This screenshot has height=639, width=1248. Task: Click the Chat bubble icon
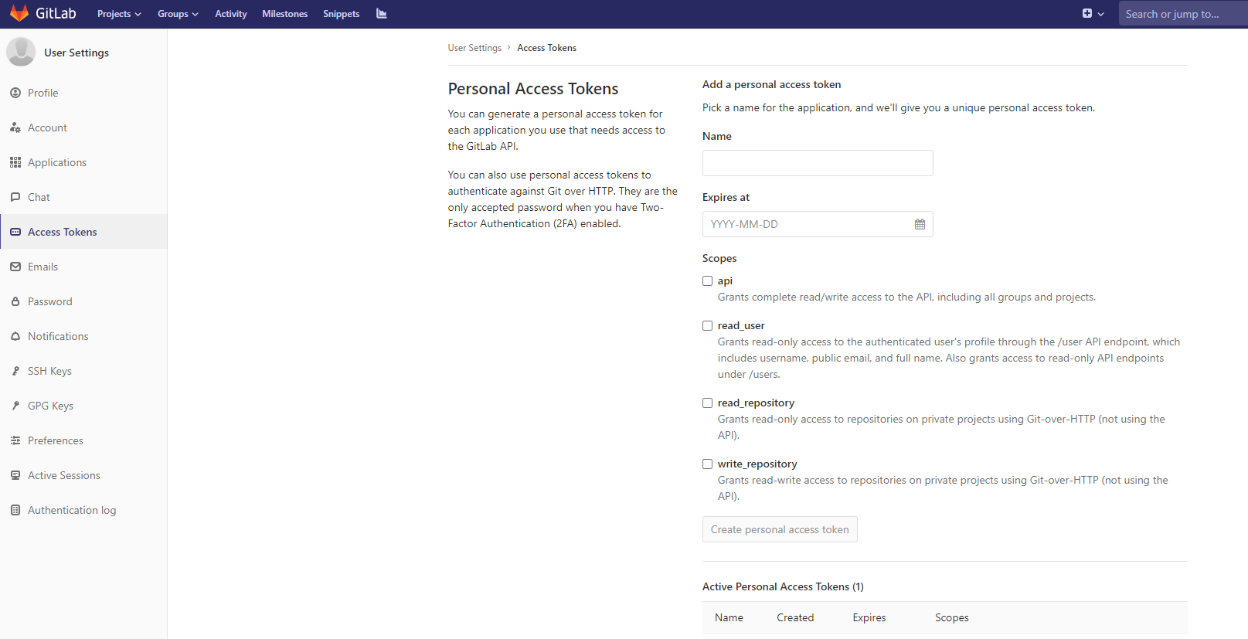coord(15,197)
